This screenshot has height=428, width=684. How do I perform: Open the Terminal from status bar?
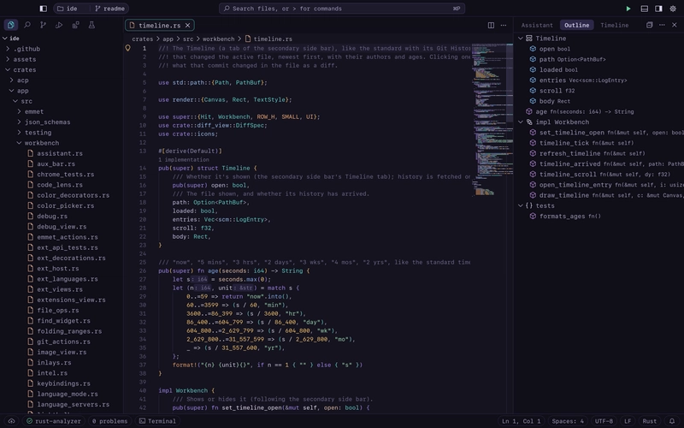point(157,421)
